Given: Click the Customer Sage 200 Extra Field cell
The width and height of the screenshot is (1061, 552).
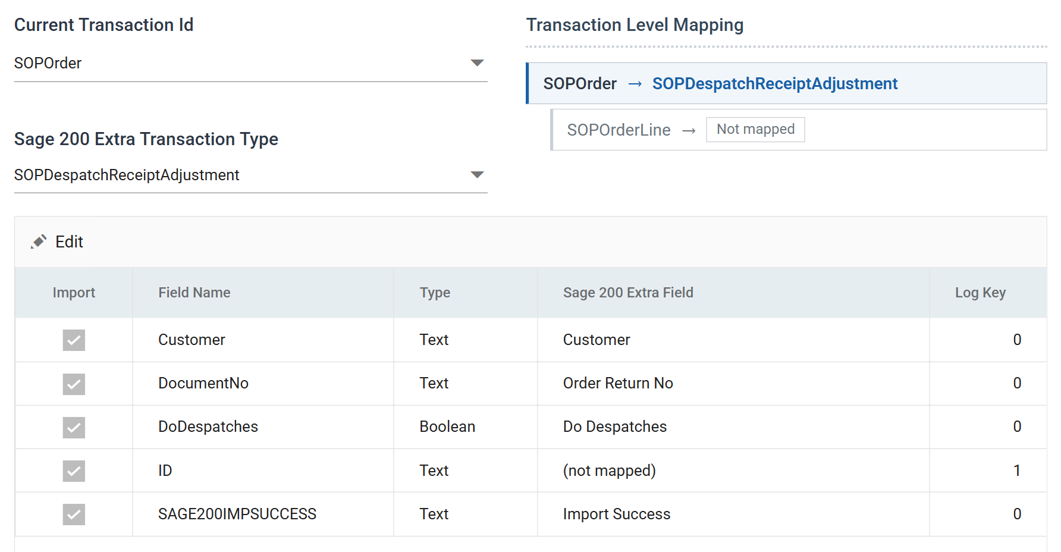Looking at the screenshot, I should coord(733,340).
